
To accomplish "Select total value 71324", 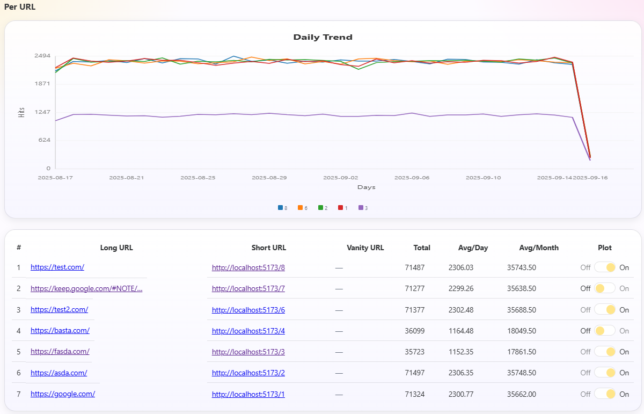I will [415, 394].
